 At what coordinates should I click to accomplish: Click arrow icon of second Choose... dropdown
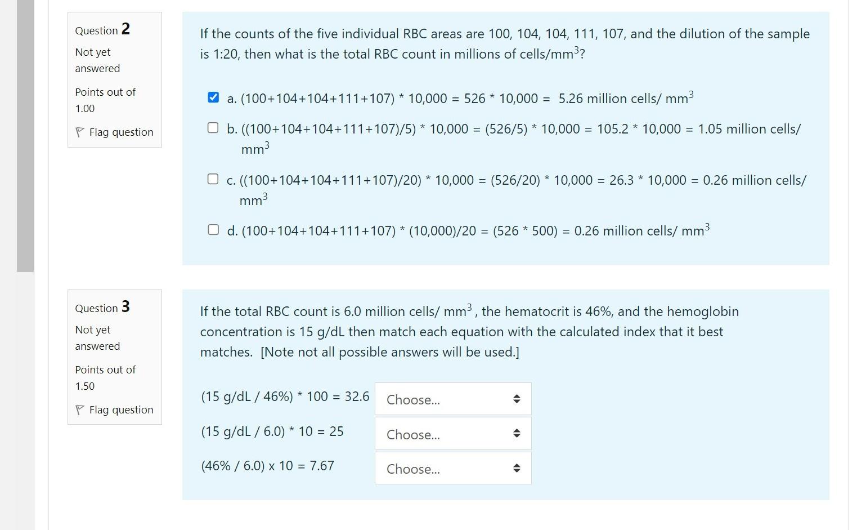click(x=517, y=434)
